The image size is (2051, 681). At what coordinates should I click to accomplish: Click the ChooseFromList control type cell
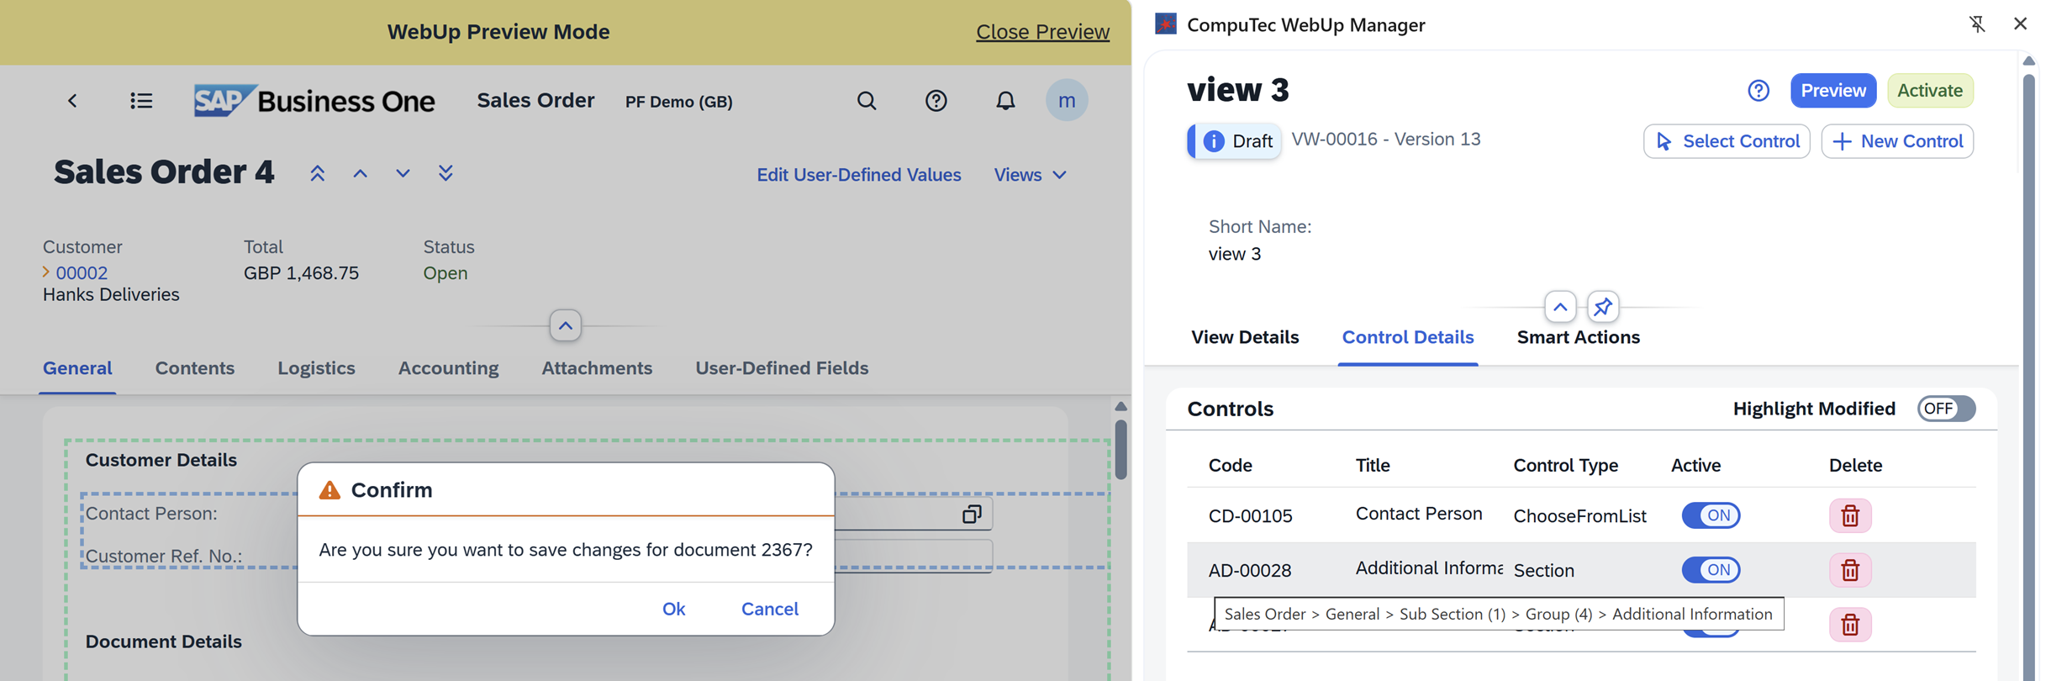(x=1579, y=516)
